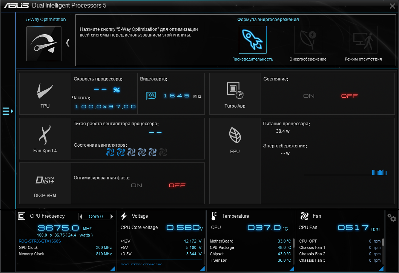
Task: Open monitor settings via the gear icon
Action: [x=391, y=217]
